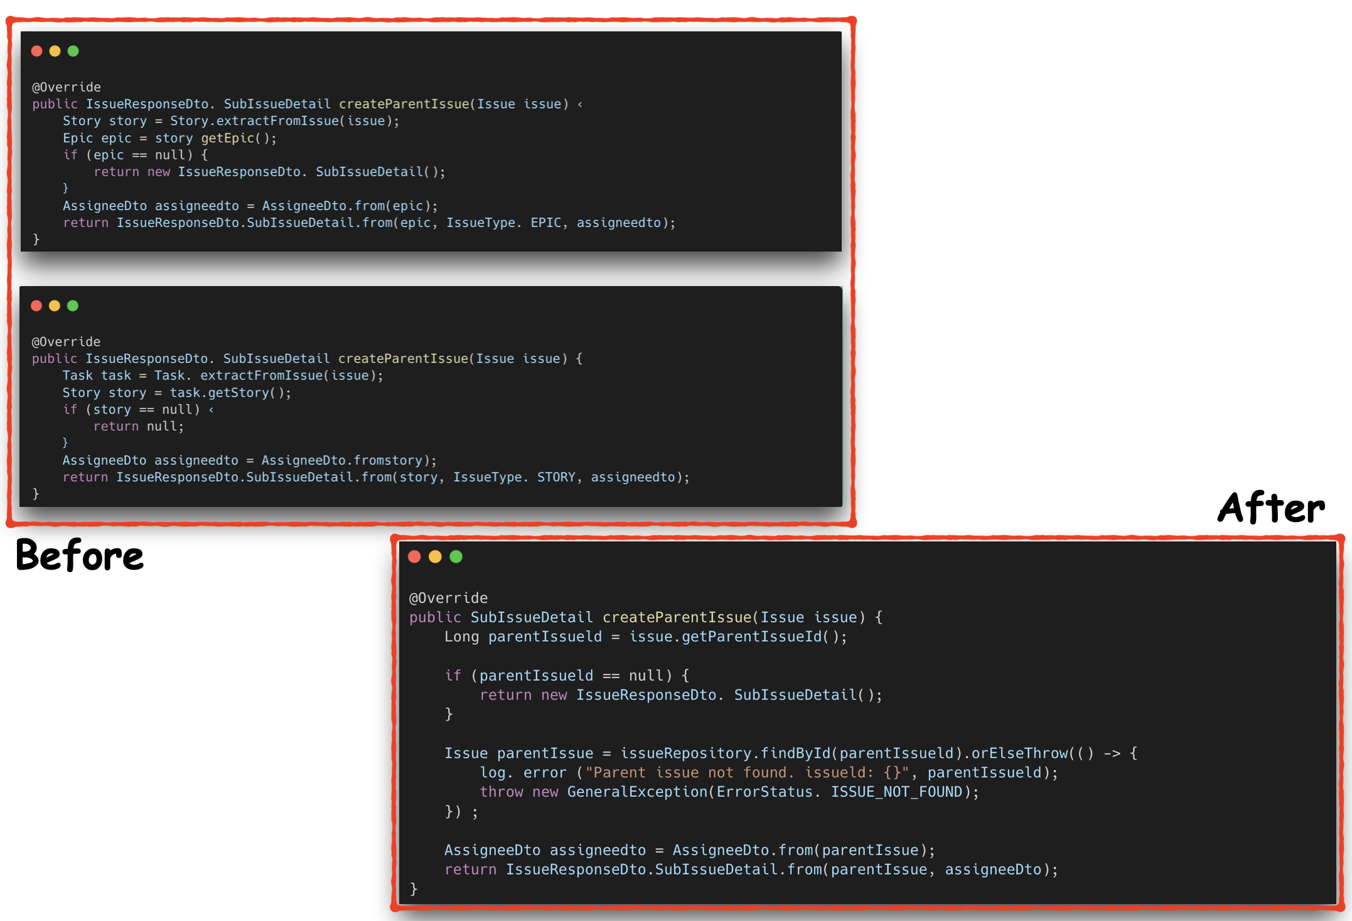Click the "issueRepository.findById(parentIssueld)" line
The image size is (1352, 921).
pyautogui.click(x=791, y=753)
